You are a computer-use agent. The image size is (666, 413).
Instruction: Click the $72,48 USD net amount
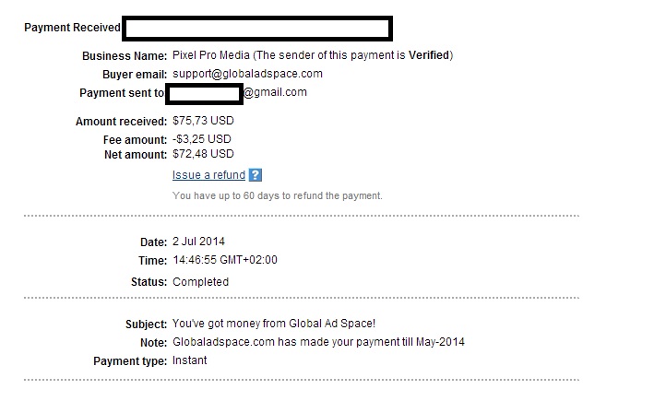[203, 154]
